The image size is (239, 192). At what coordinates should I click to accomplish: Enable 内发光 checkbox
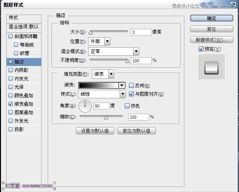[10, 78]
